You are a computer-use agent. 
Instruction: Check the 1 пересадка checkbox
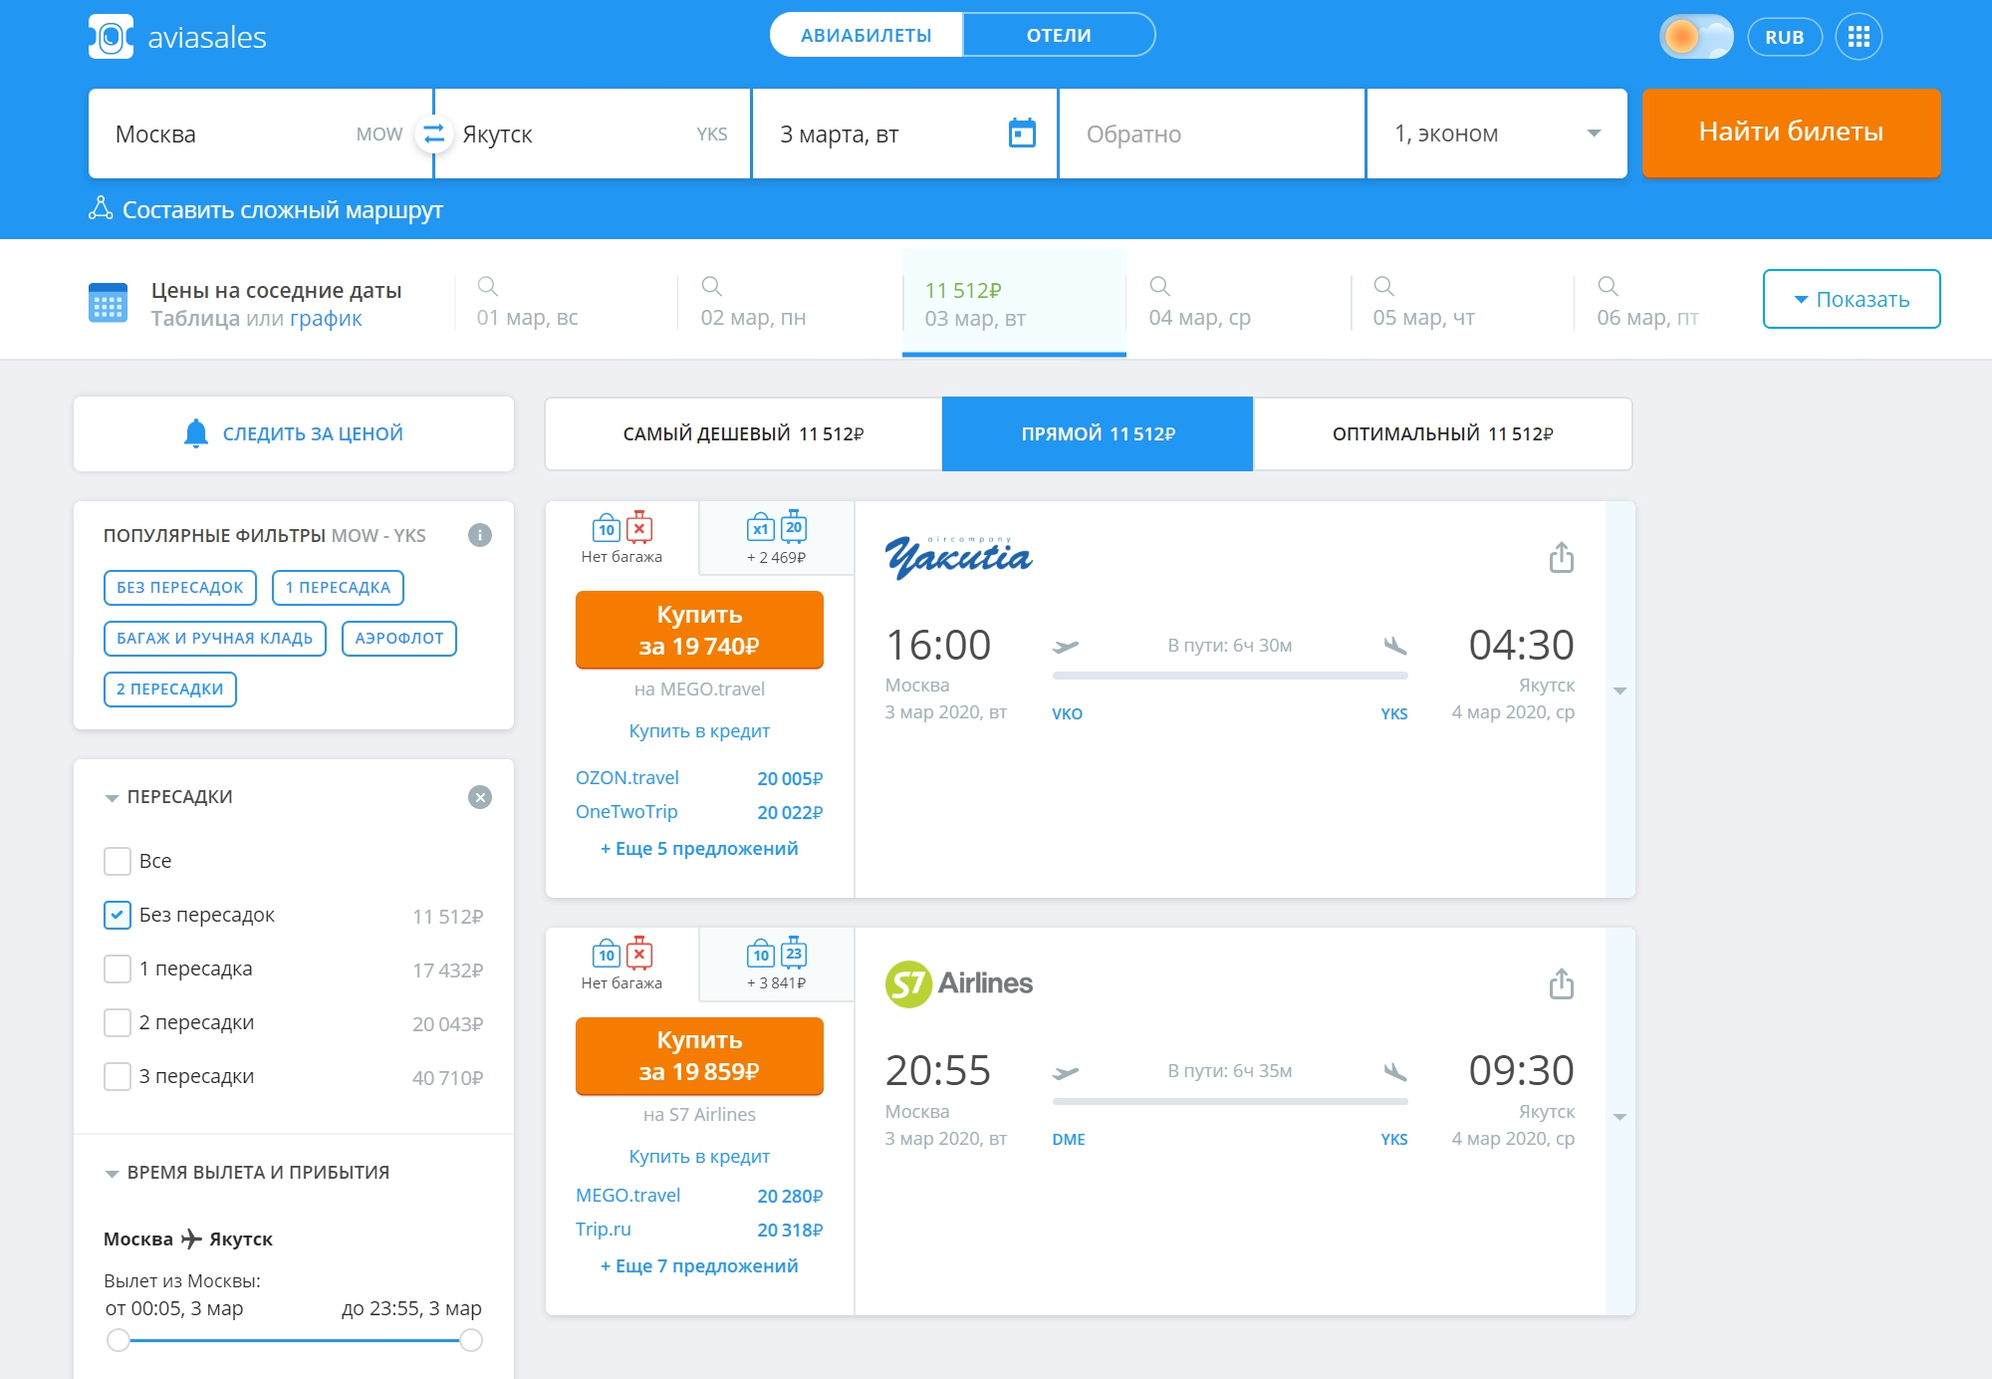pos(118,968)
